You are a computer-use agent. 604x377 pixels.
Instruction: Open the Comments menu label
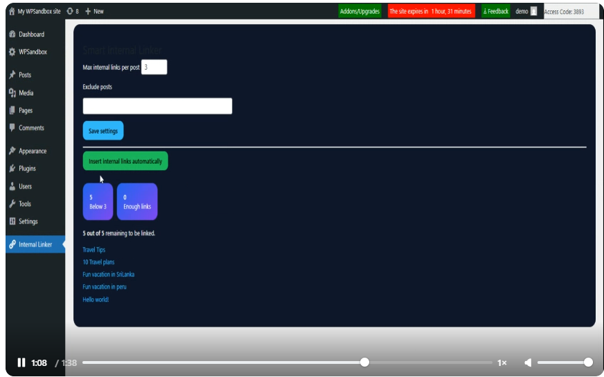click(x=32, y=128)
